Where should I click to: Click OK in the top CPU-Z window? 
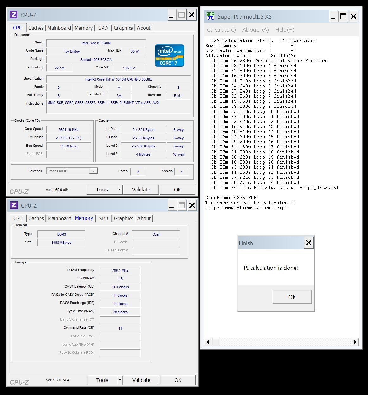pos(178,190)
